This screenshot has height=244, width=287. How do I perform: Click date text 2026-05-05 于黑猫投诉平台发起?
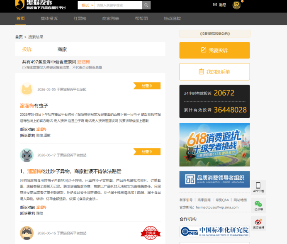coord(62,89)
